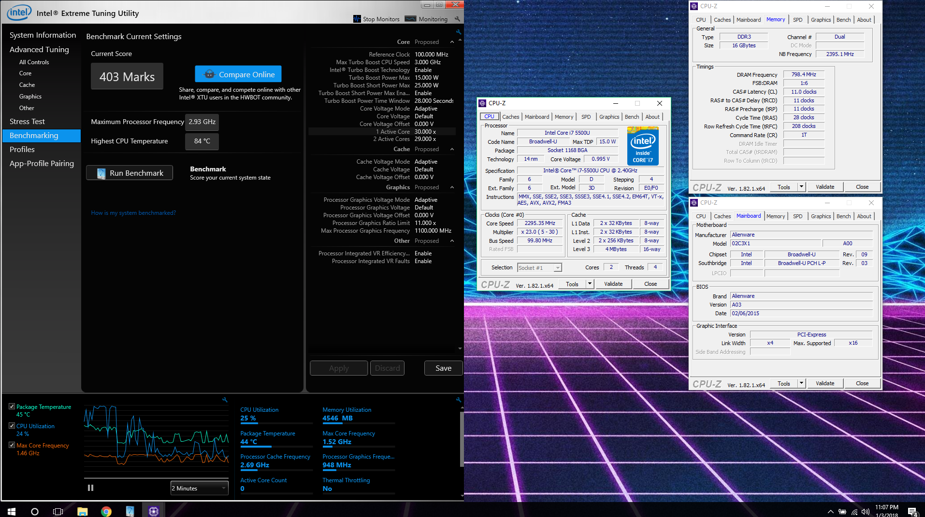Image resolution: width=925 pixels, height=517 pixels.
Task: Open 'How is my system benchmarked?' link
Action: [133, 213]
